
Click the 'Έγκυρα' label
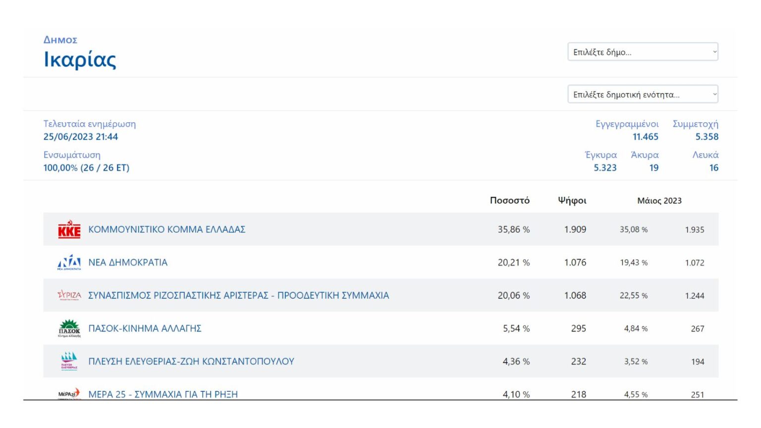601,155
